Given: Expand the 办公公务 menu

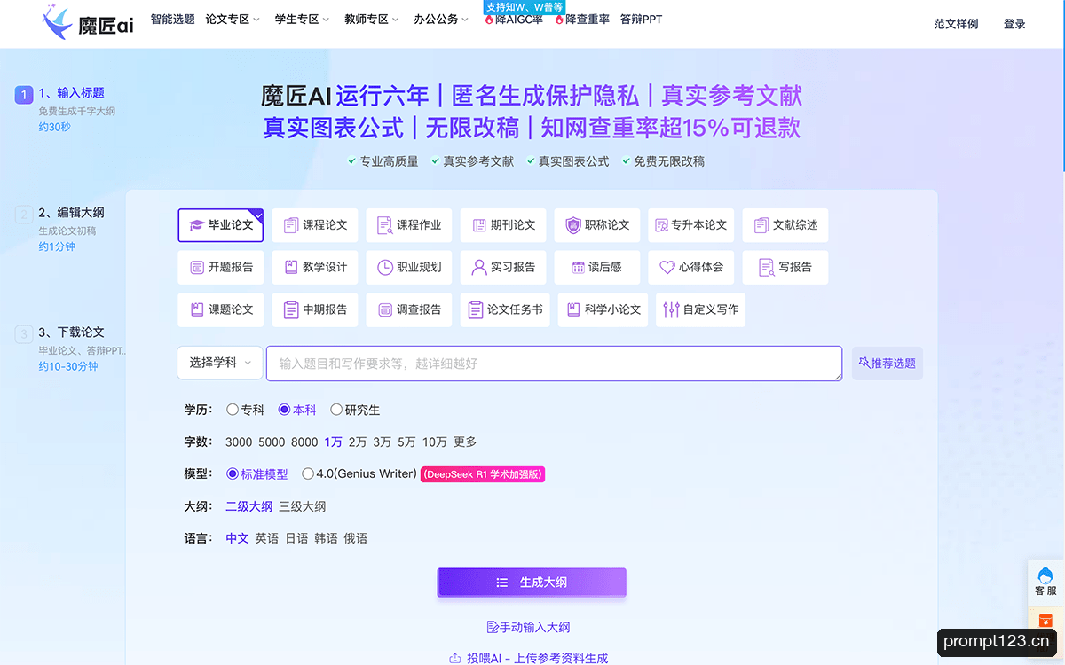Looking at the screenshot, I should [441, 20].
